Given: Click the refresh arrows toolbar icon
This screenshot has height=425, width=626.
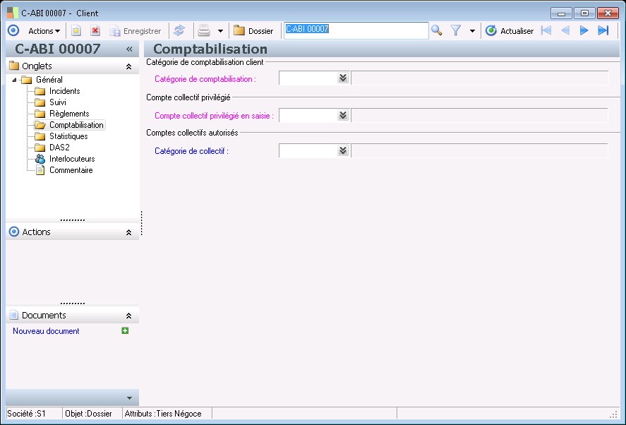Looking at the screenshot, I should tap(179, 30).
